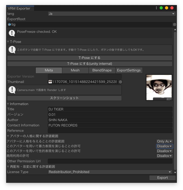The height and width of the screenshot is (190, 183).
Task: Click the Export button
Action: (162, 178)
